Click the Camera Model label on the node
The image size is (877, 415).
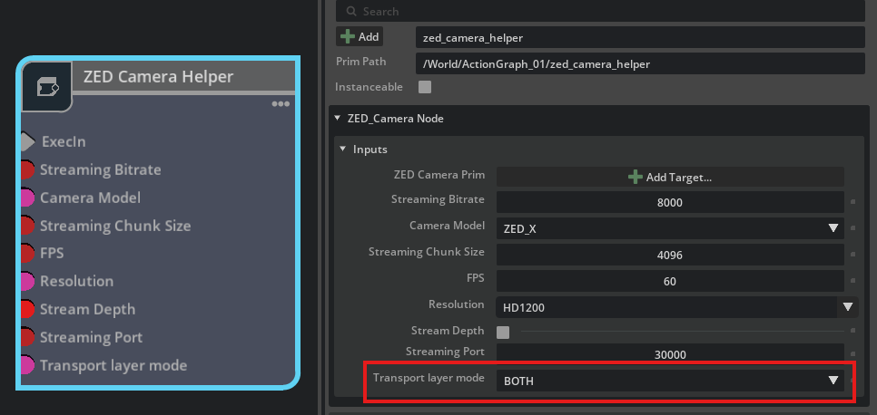tap(91, 198)
